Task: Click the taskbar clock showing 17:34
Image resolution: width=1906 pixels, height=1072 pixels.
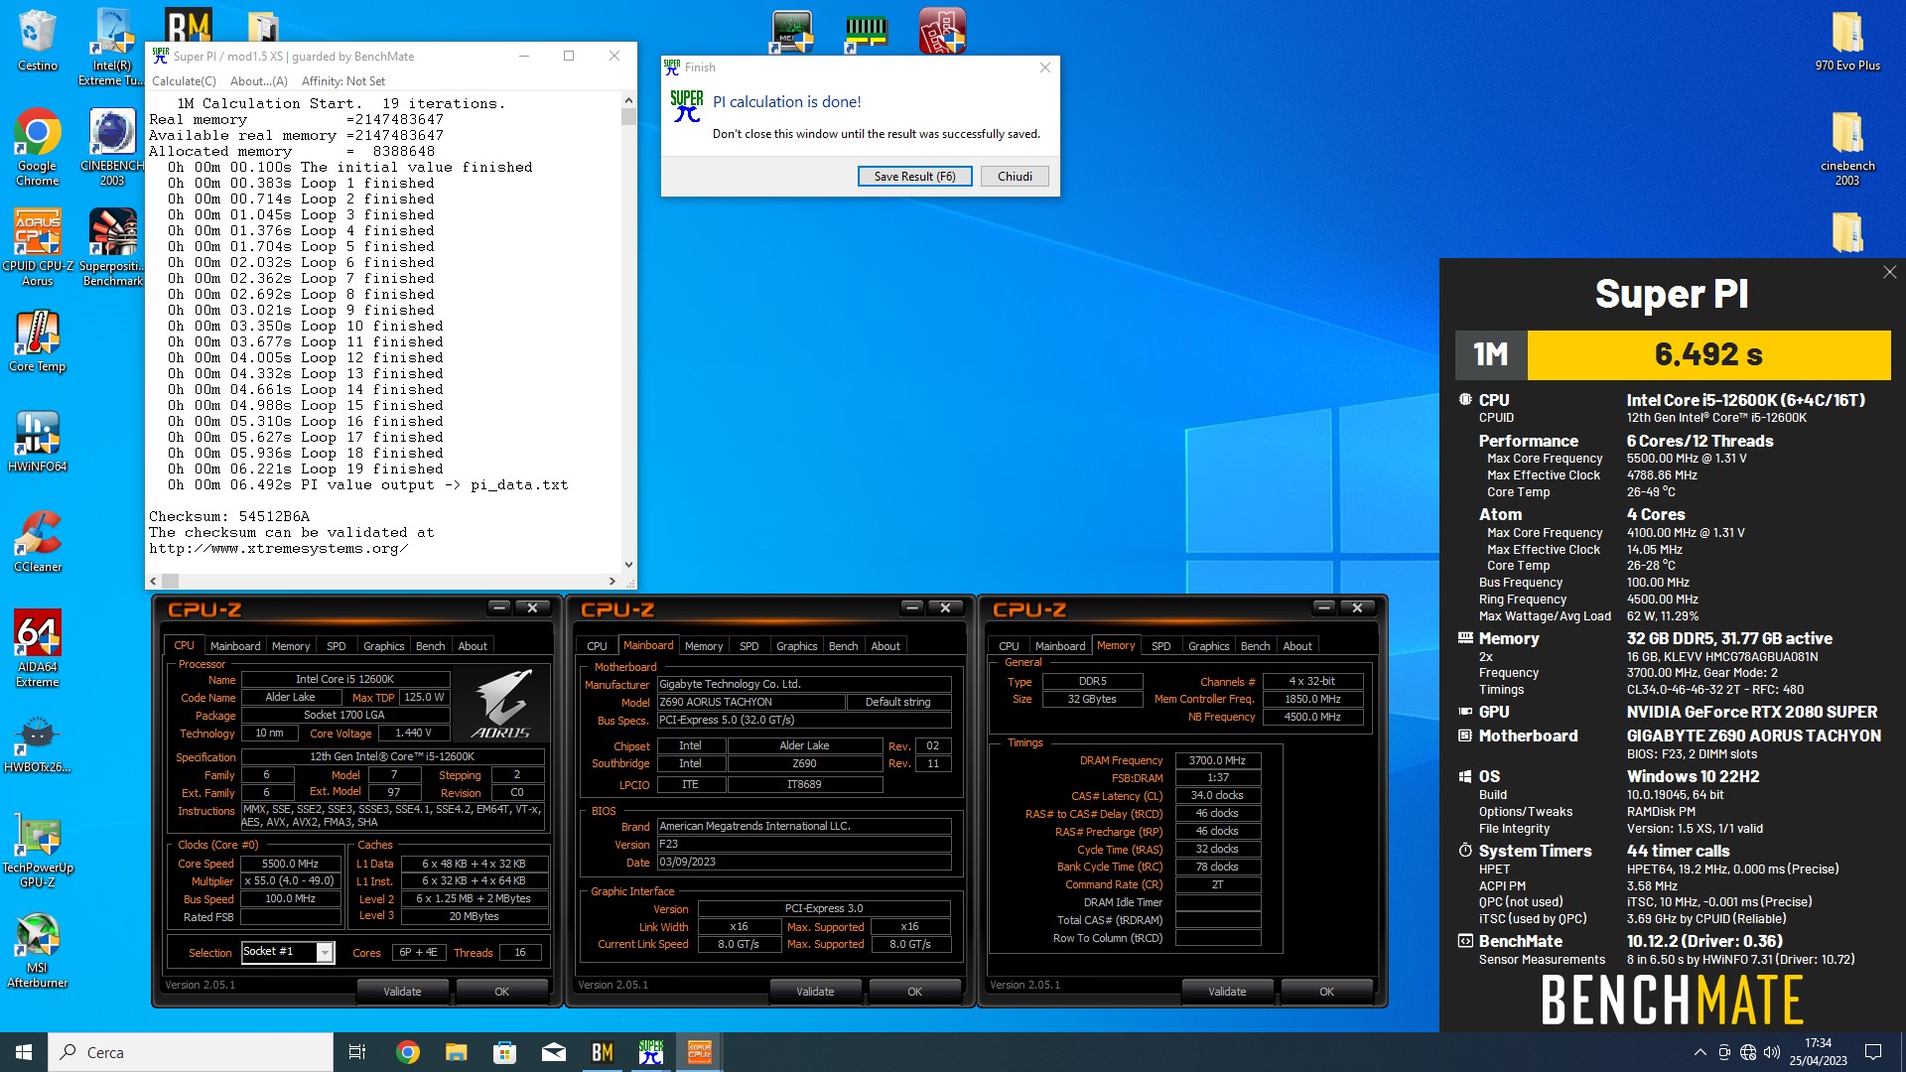Action: pos(1818,1052)
